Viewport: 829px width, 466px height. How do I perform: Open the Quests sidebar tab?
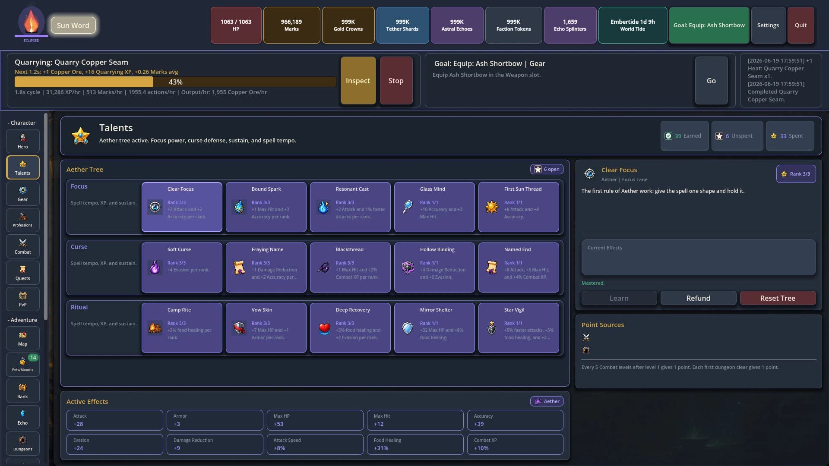pos(22,273)
